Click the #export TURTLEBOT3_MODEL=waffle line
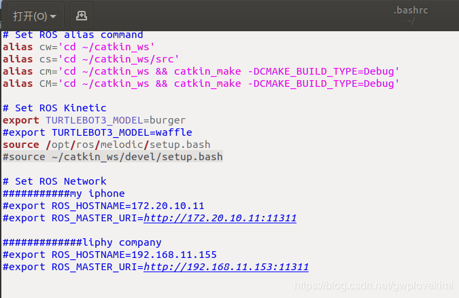The width and height of the screenshot is (459, 298). click(97, 132)
